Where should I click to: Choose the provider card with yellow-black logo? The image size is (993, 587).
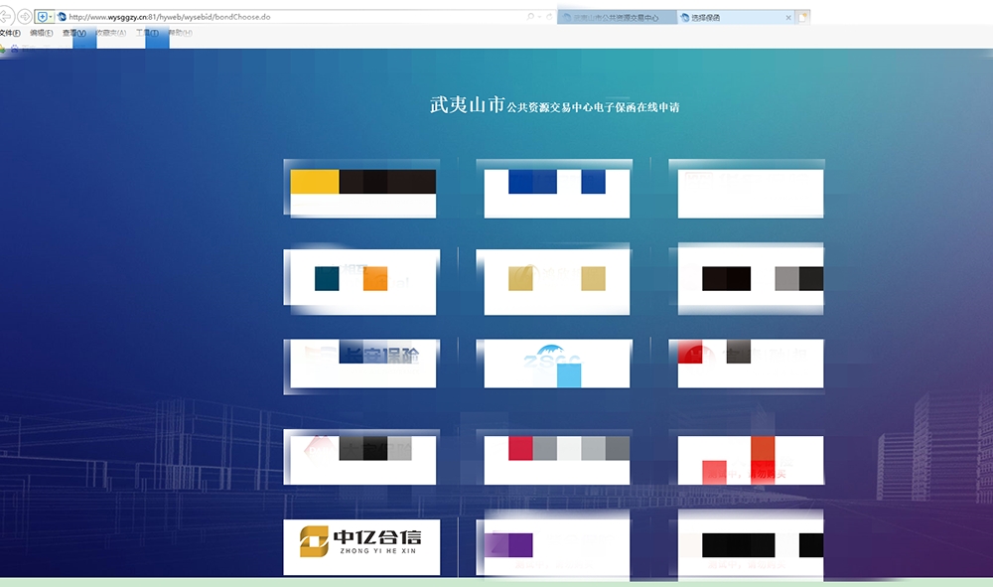click(x=360, y=189)
